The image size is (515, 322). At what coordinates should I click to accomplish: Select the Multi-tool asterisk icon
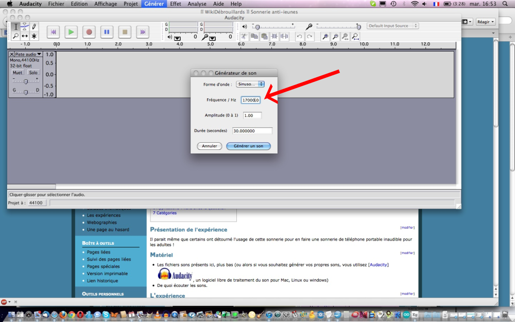[x=34, y=36]
